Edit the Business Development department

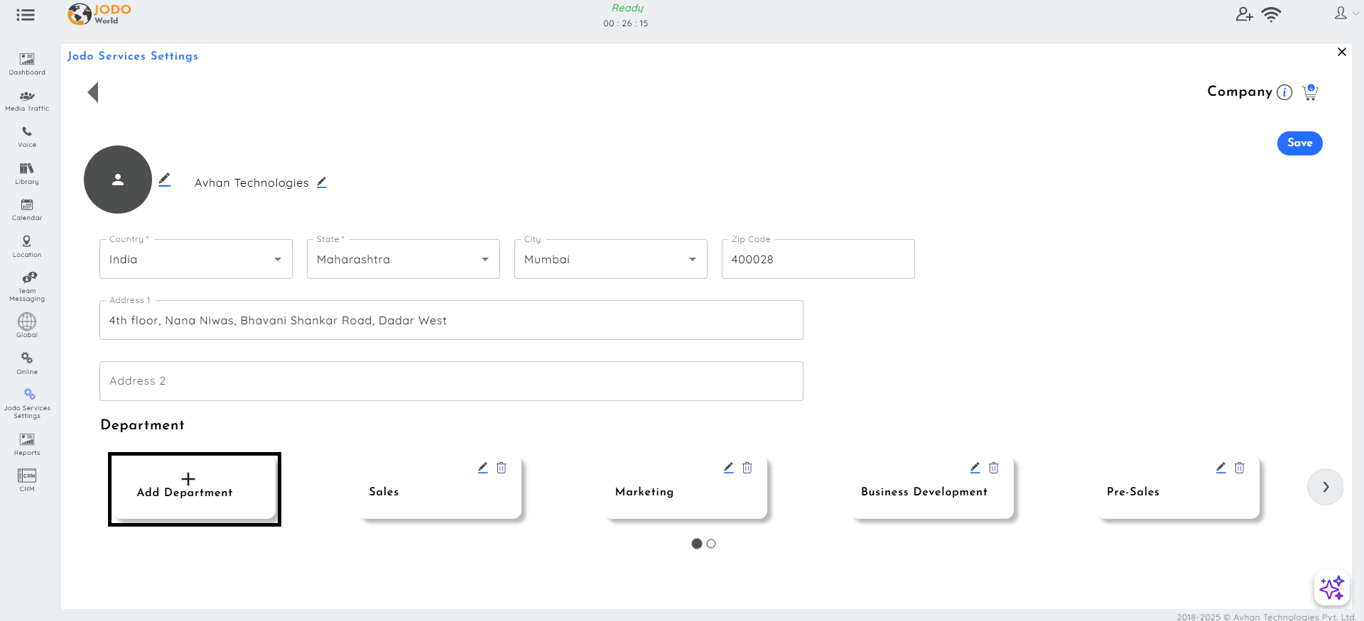975,468
